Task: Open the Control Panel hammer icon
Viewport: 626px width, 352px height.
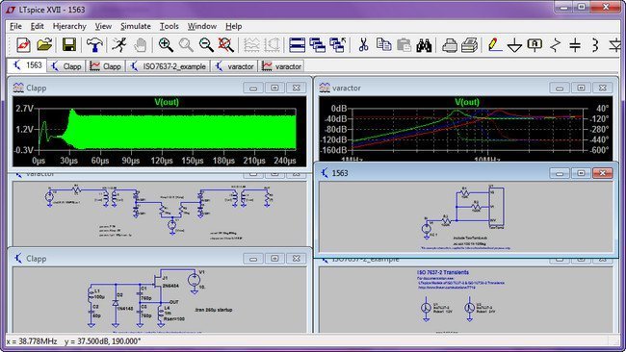Action: [94, 44]
